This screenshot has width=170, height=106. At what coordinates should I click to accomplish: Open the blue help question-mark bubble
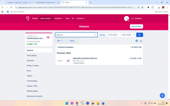pos(162,95)
